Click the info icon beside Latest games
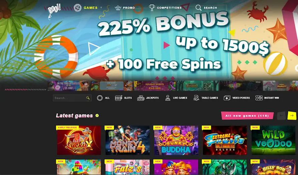 [97, 115]
